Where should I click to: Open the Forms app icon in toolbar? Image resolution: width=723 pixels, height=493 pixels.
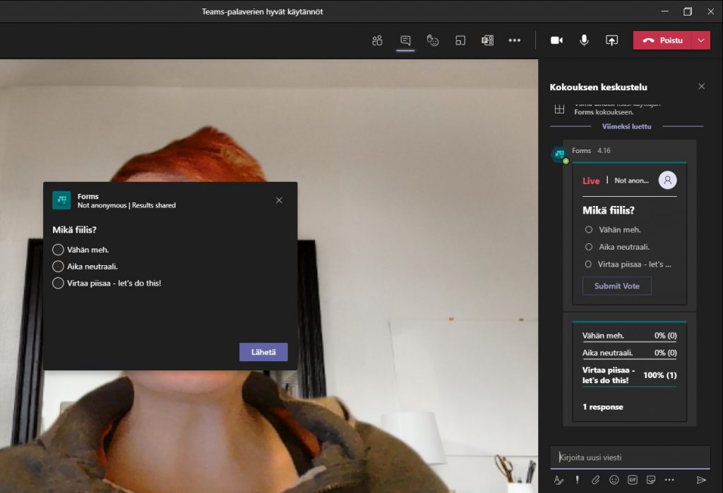tap(487, 40)
